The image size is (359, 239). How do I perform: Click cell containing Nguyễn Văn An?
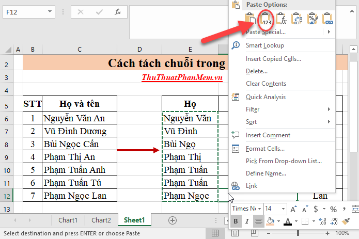(80, 118)
